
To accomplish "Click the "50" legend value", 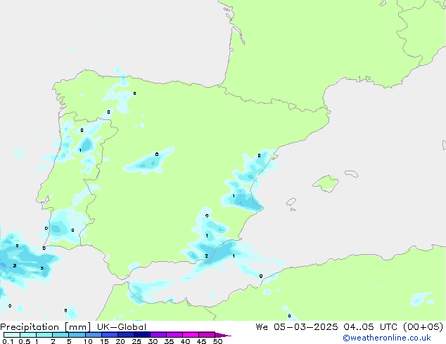I will tap(217, 341).
